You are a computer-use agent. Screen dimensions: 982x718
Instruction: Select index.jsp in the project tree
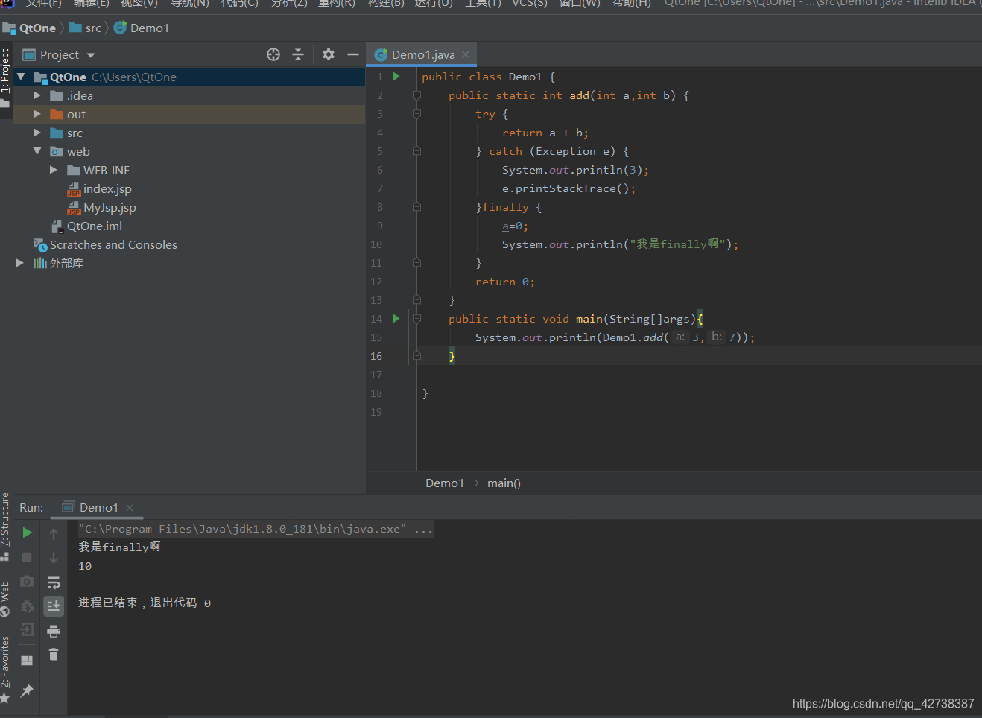click(x=107, y=188)
